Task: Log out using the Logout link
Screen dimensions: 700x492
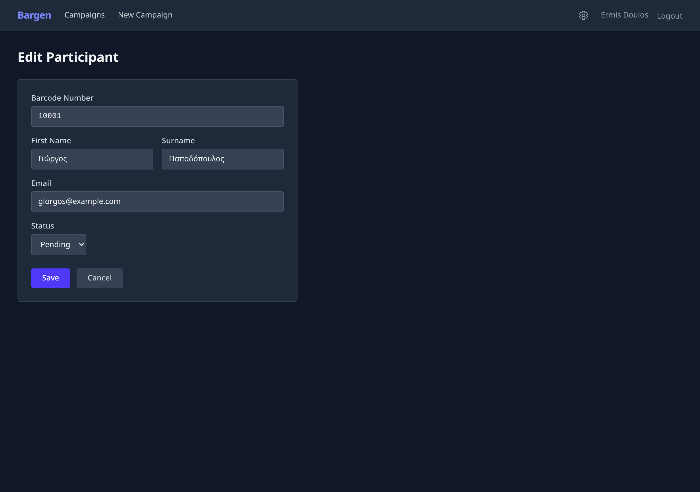Action: (669, 16)
